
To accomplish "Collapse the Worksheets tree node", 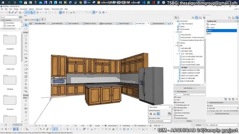I will pyautogui.click(x=176, y=21).
